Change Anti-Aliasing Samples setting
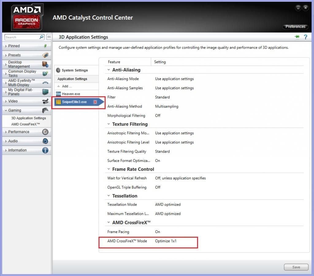 point(174,88)
